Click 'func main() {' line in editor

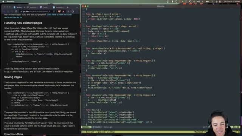coord(93,110)
